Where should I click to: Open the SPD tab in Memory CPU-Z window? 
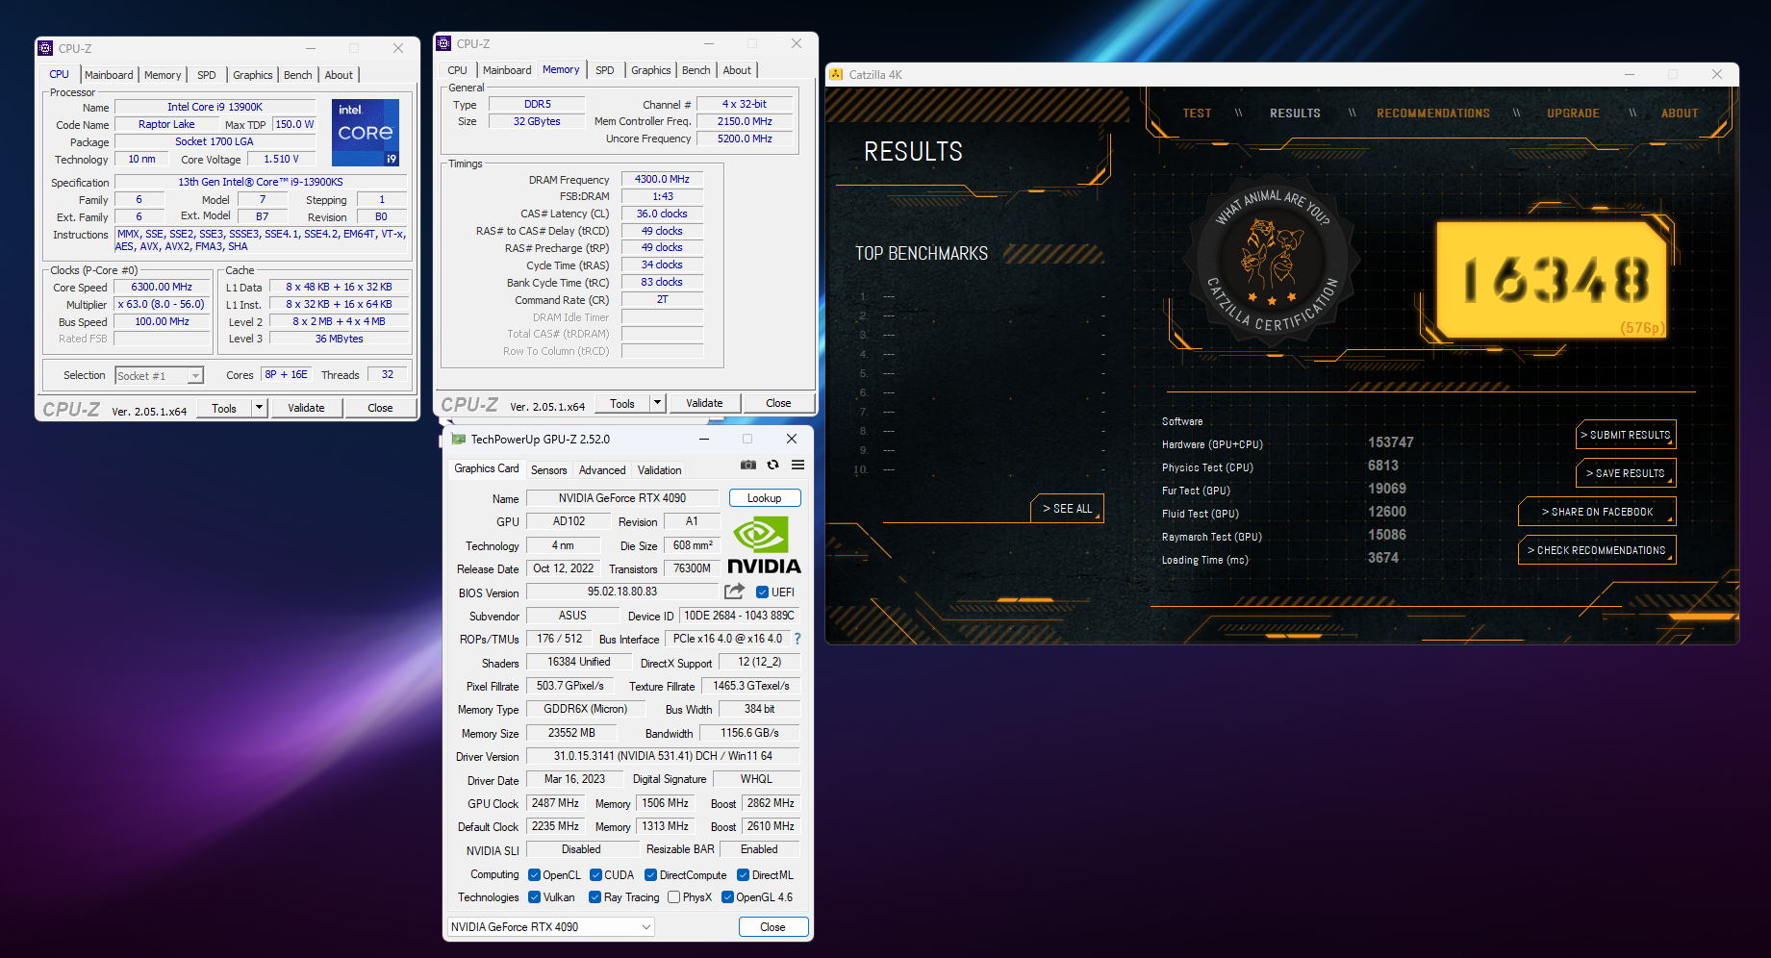pyautogui.click(x=604, y=70)
